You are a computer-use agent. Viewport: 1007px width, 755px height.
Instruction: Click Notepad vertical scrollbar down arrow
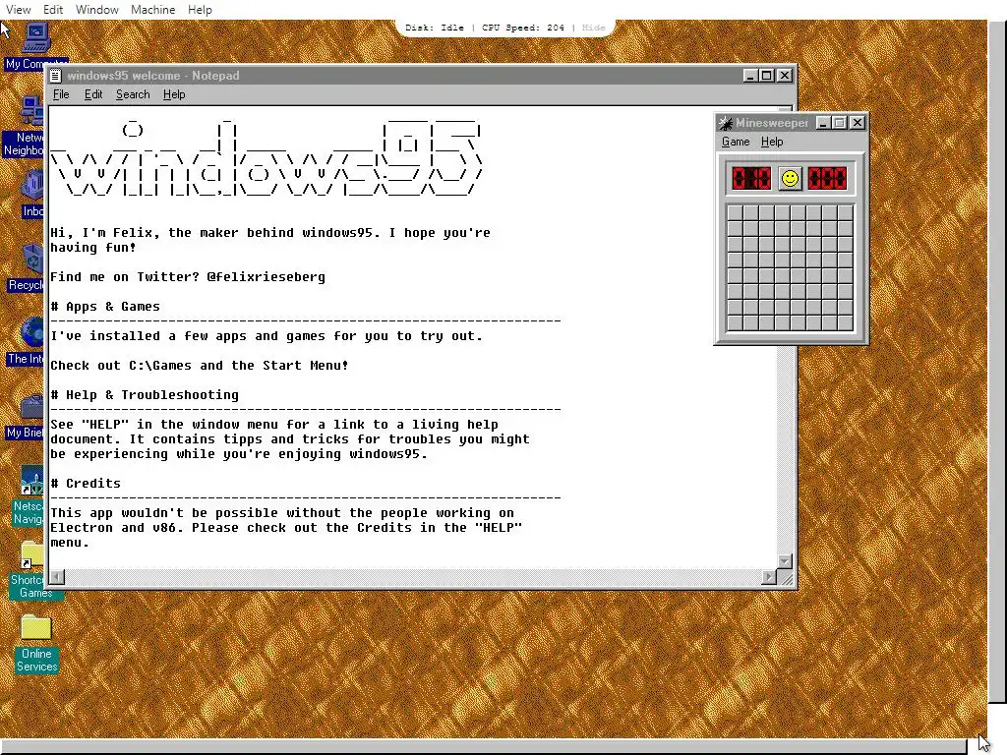785,561
